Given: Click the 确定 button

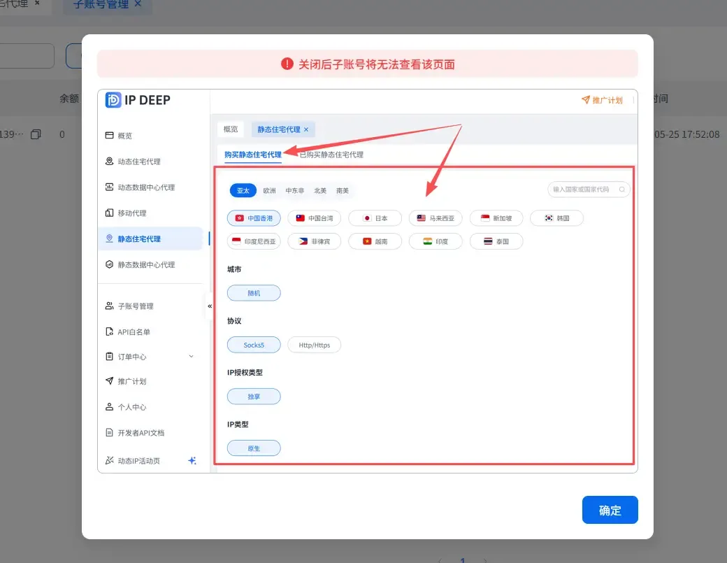Looking at the screenshot, I should pyautogui.click(x=610, y=510).
